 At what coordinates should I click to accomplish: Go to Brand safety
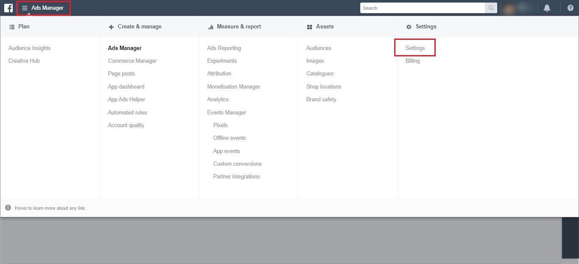click(x=321, y=100)
